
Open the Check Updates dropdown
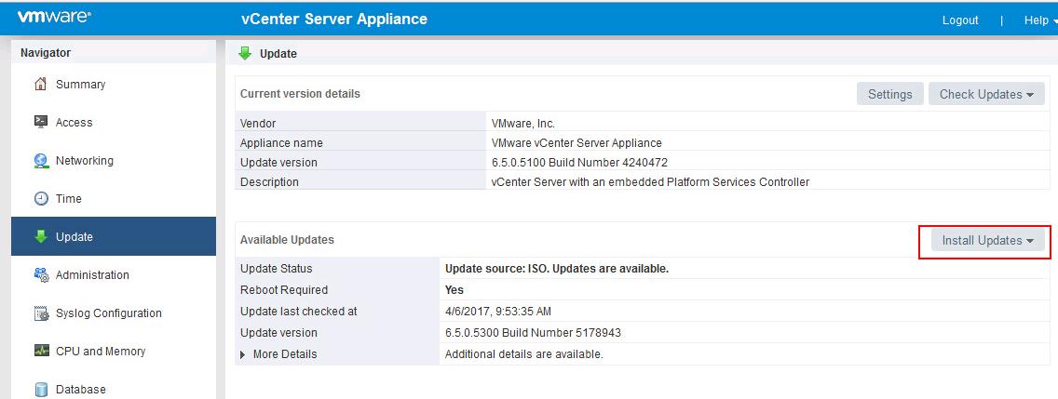pyautogui.click(x=986, y=94)
